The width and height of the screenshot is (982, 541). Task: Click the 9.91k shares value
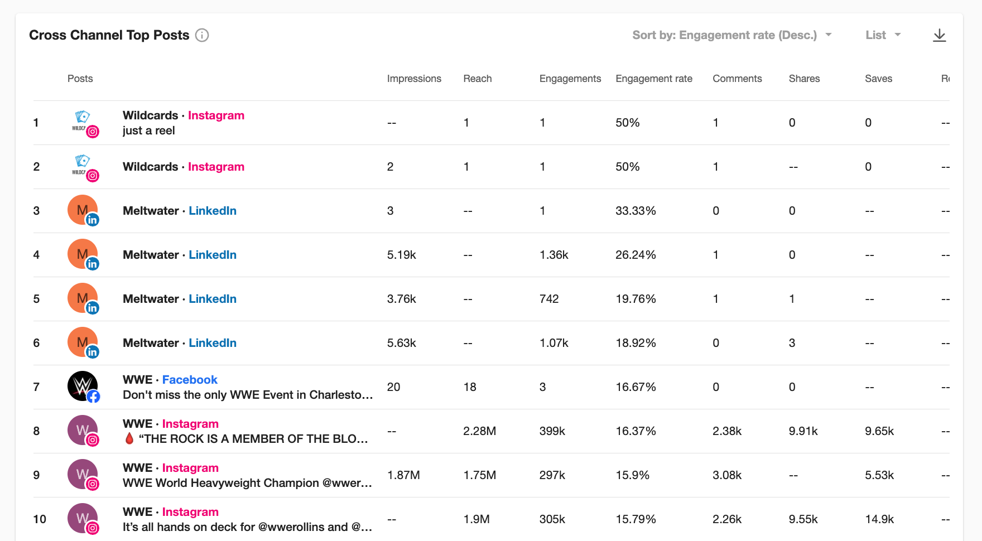pyautogui.click(x=803, y=431)
